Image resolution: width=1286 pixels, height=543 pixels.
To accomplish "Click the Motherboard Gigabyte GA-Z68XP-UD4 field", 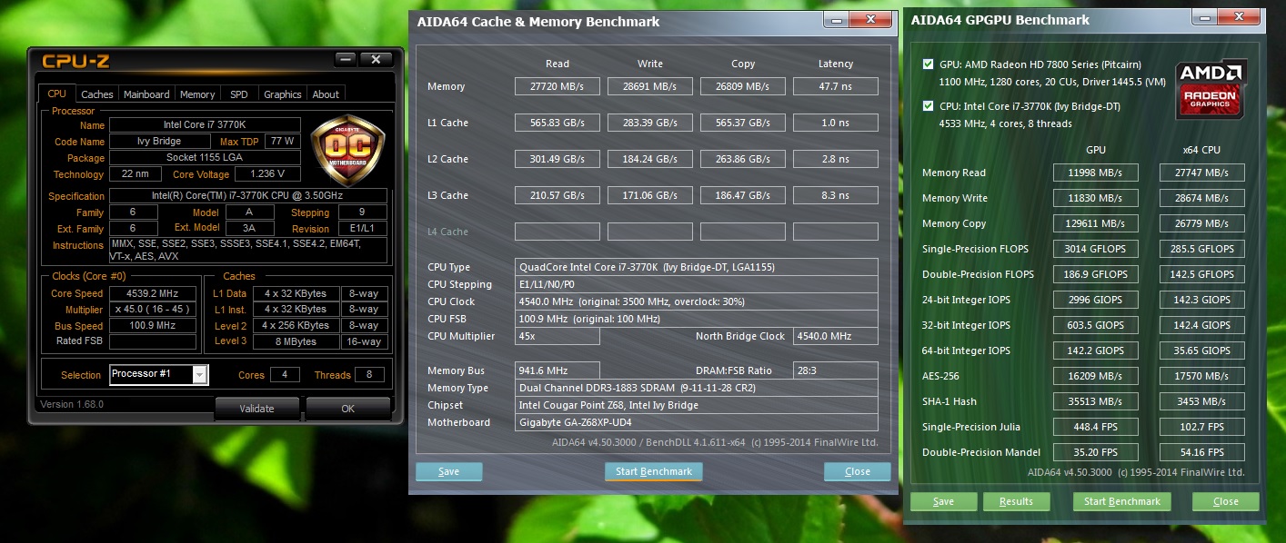I will (696, 422).
